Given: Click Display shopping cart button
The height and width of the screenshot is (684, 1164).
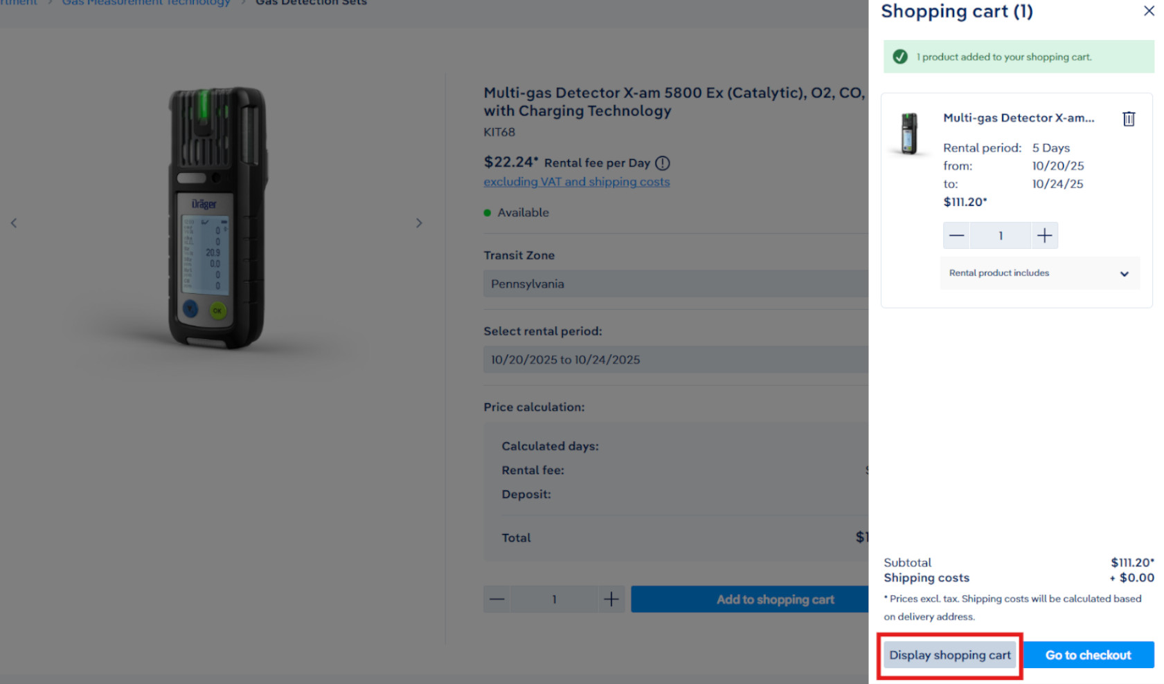Looking at the screenshot, I should (949, 655).
